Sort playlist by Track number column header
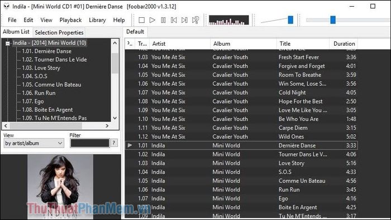Image resolution: width=391 pixels, height=220 pixels. pyautogui.click(x=142, y=44)
